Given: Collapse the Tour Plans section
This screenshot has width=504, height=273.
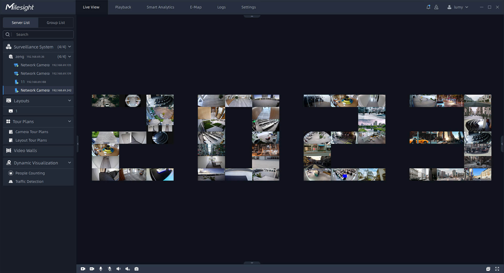Looking at the screenshot, I should (70, 122).
